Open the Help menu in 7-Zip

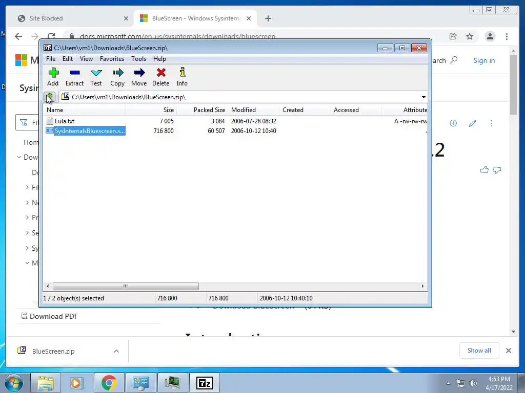point(160,59)
